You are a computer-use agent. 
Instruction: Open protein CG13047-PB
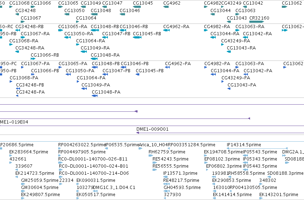point(116,71)
